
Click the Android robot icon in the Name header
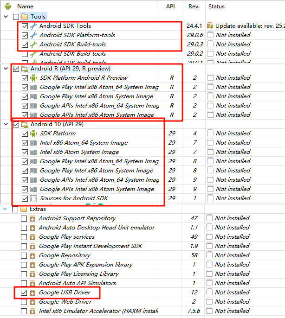point(8,6)
